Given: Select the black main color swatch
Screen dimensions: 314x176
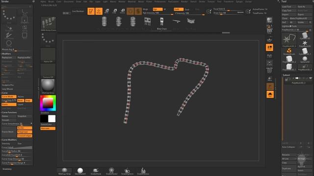Looking at the screenshot, I should coord(44,118).
